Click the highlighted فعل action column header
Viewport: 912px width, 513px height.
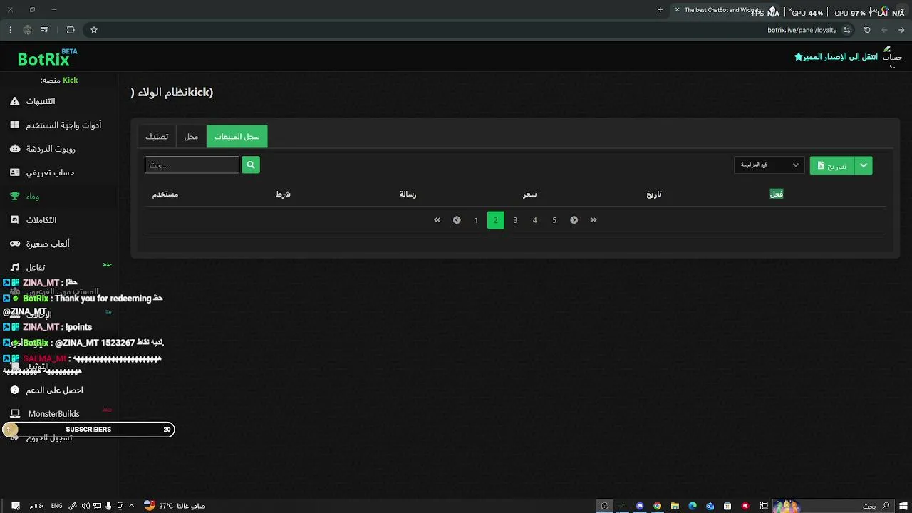pos(777,194)
